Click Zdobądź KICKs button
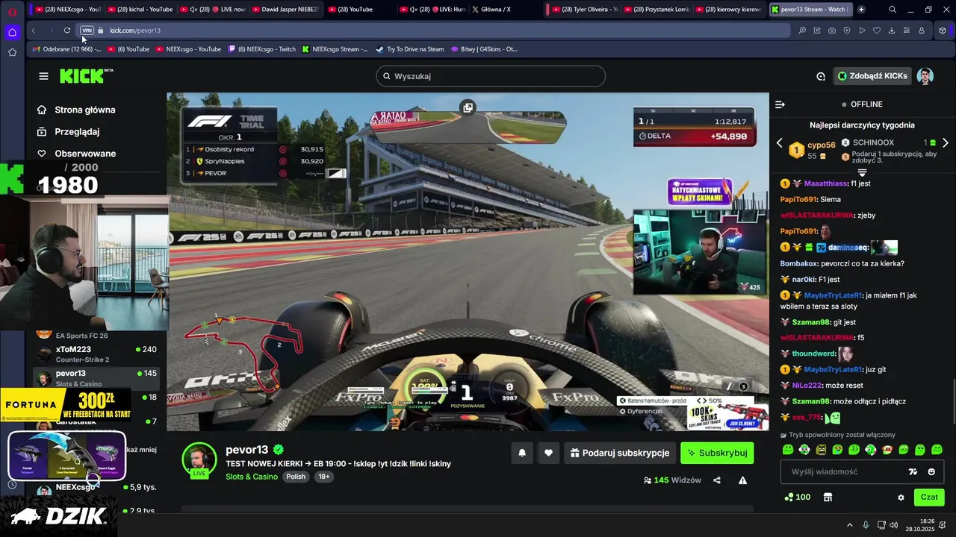Image resolution: width=956 pixels, height=537 pixels. pos(872,76)
